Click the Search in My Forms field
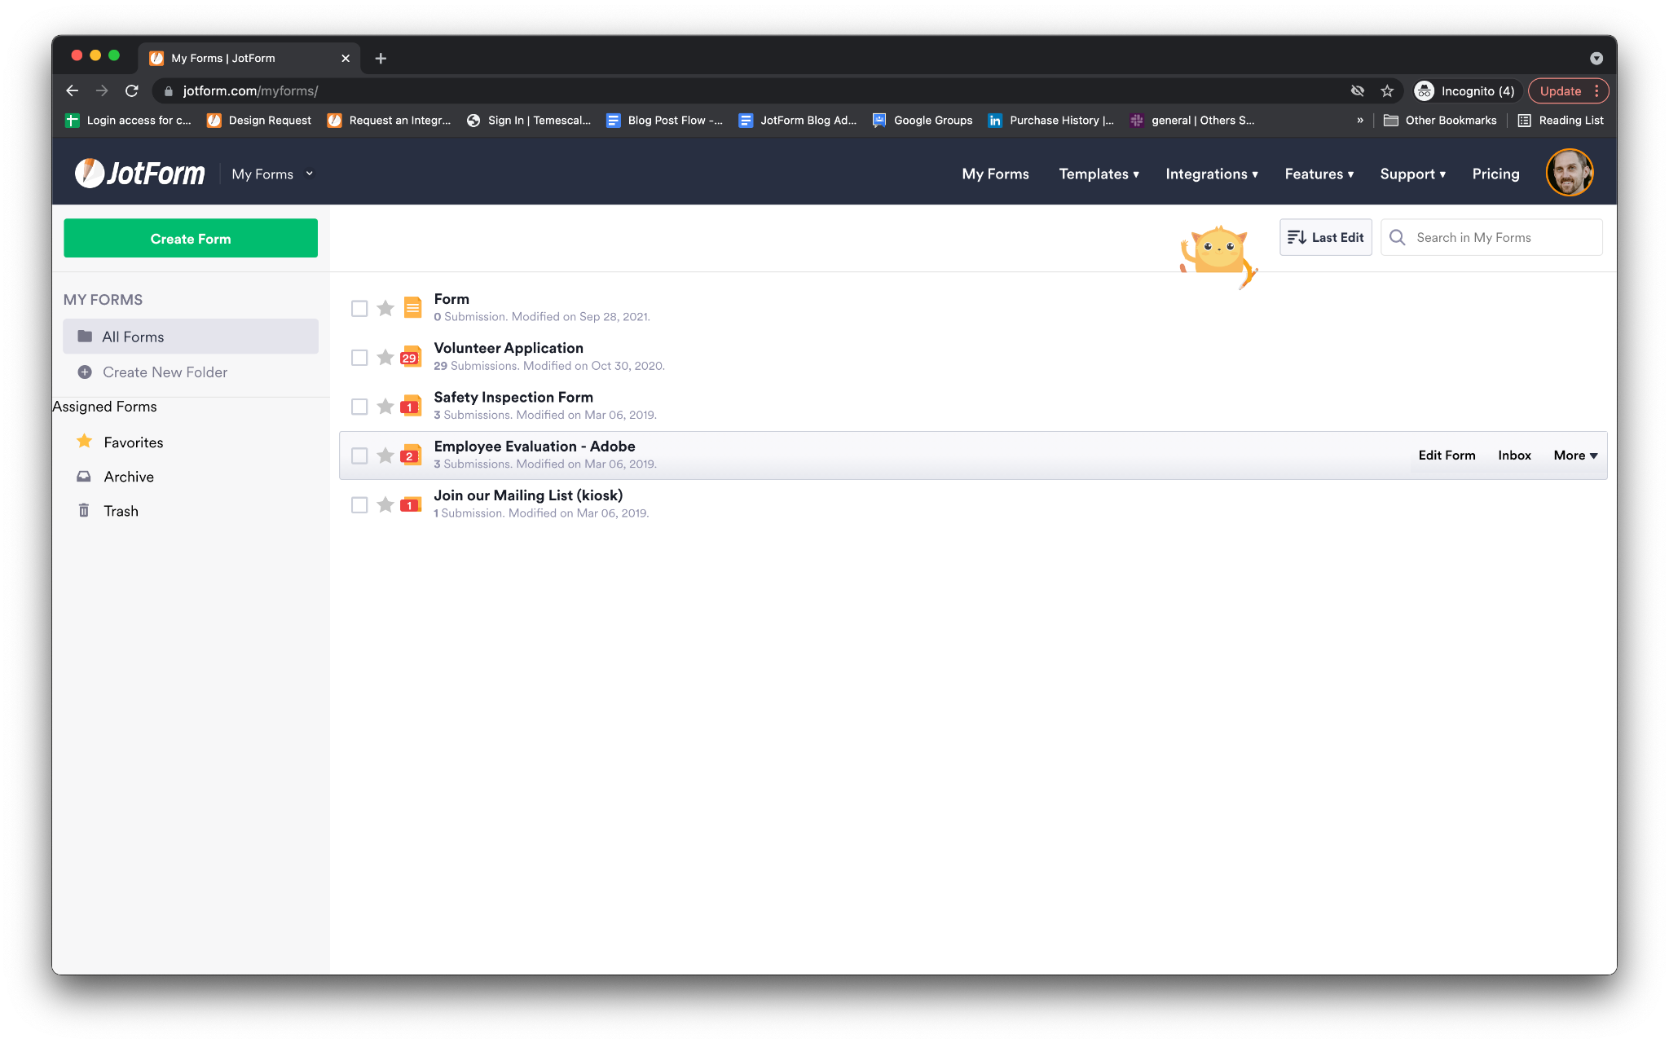Image resolution: width=1669 pixels, height=1043 pixels. (1504, 238)
